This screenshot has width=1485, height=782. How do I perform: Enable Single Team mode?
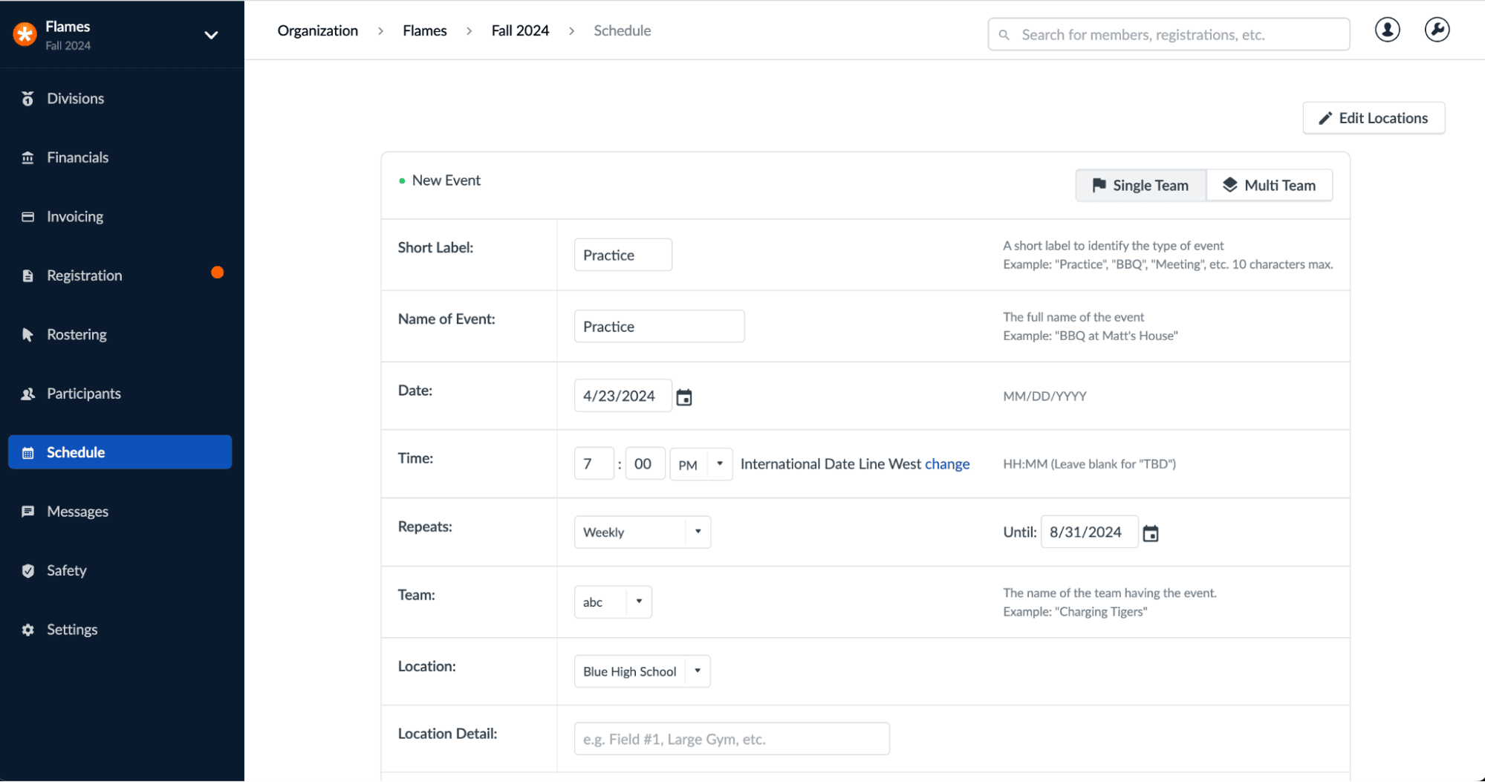point(1140,185)
